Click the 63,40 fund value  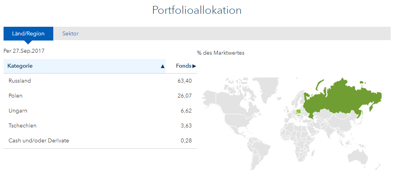(185, 81)
